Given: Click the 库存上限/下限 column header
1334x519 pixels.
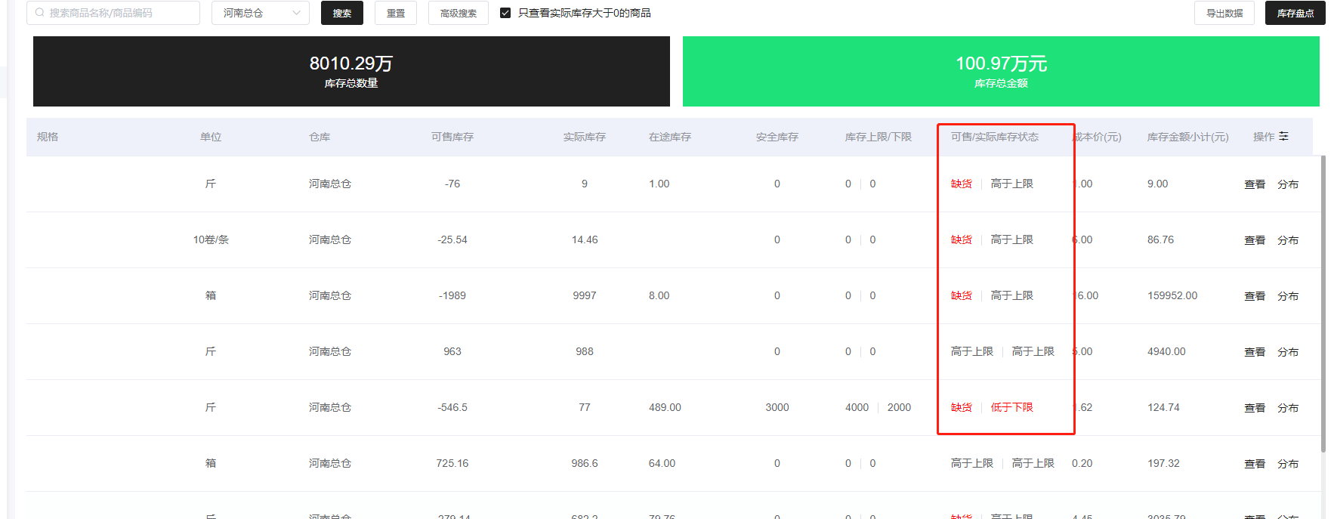Looking at the screenshot, I should (879, 137).
